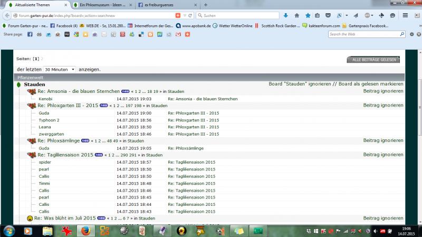Click the Facebook share icon in Share bar
This screenshot has height=237, width=422.
pyautogui.click(x=30, y=34)
